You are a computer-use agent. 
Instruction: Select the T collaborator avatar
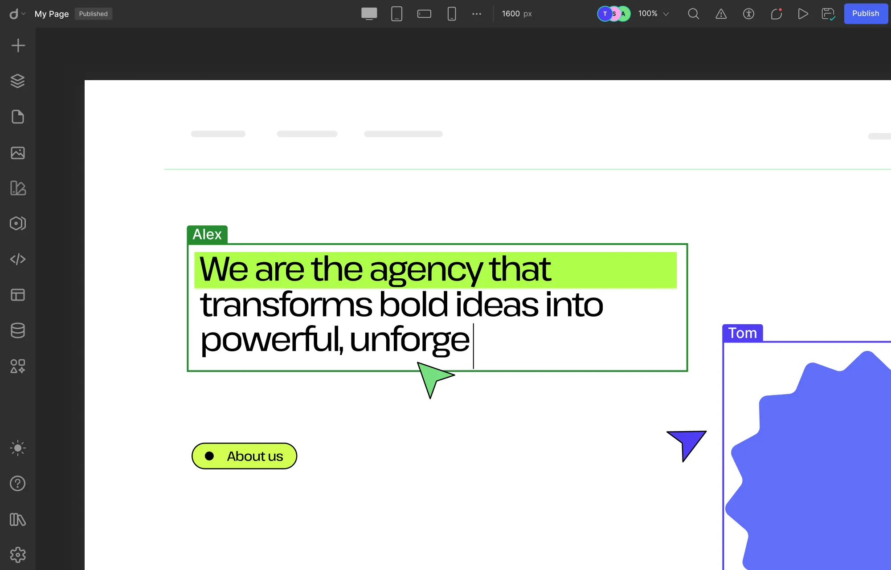pos(605,14)
